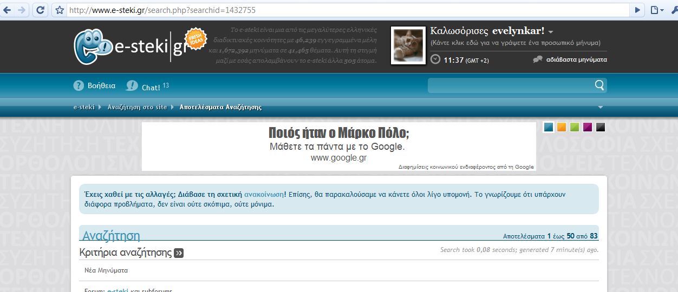Go to e-steki breadcrumb
Viewport: 678px width, 292px height.
click(x=84, y=107)
